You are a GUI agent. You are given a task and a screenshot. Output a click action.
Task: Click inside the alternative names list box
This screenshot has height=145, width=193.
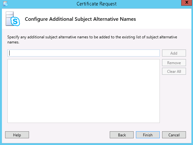(84, 91)
